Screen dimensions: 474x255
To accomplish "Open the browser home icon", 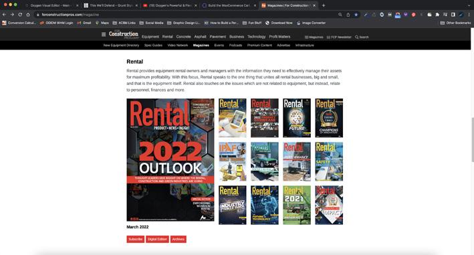I will pyautogui.click(x=28, y=15).
